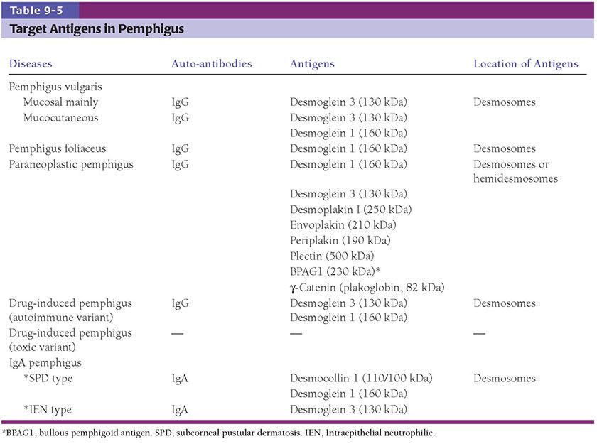This screenshot has height=444, width=597.
Task: Select the Auto-antibodies column header
Action: (212, 64)
